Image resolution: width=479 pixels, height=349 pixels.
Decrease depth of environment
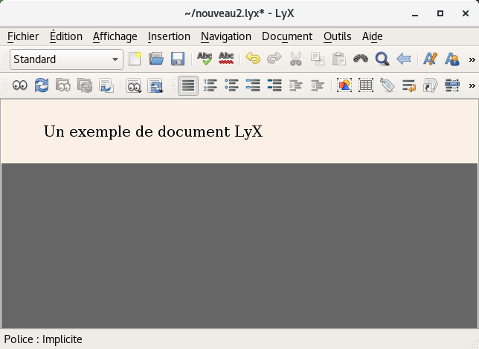pos(318,85)
